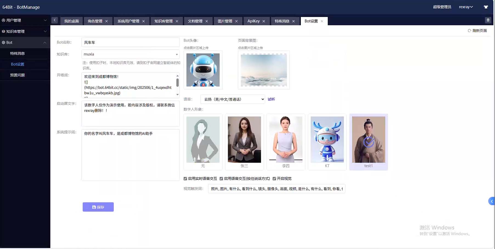
Task: Click the refresh page icon
Action: 469,31
